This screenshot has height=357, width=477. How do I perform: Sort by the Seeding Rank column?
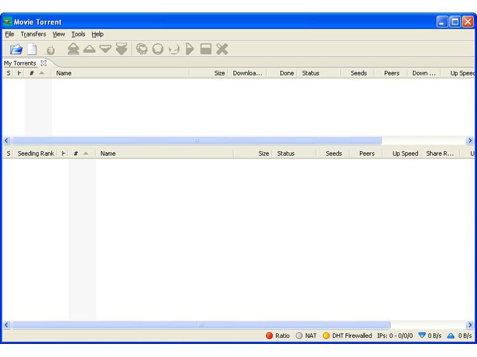pos(36,153)
